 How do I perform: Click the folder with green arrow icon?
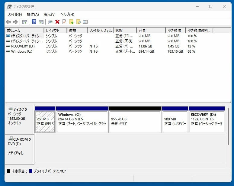72,22
